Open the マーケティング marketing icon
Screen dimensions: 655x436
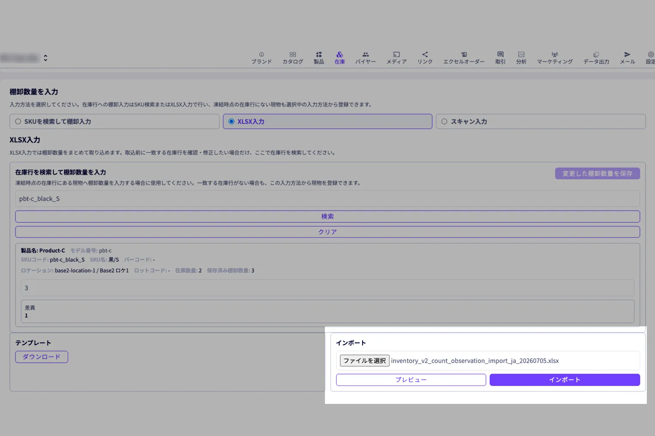click(555, 54)
